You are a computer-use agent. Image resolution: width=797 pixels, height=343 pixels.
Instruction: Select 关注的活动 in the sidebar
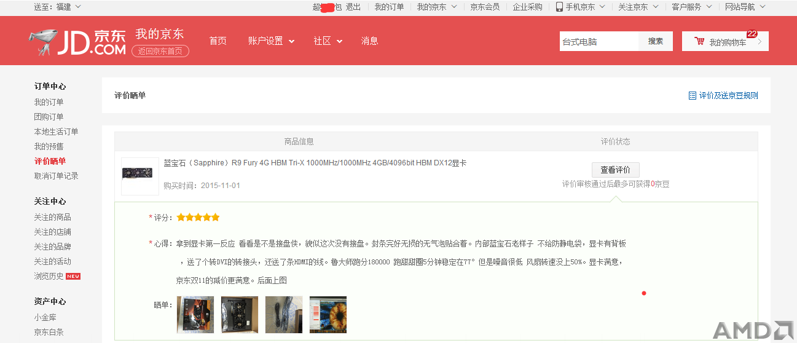52,261
